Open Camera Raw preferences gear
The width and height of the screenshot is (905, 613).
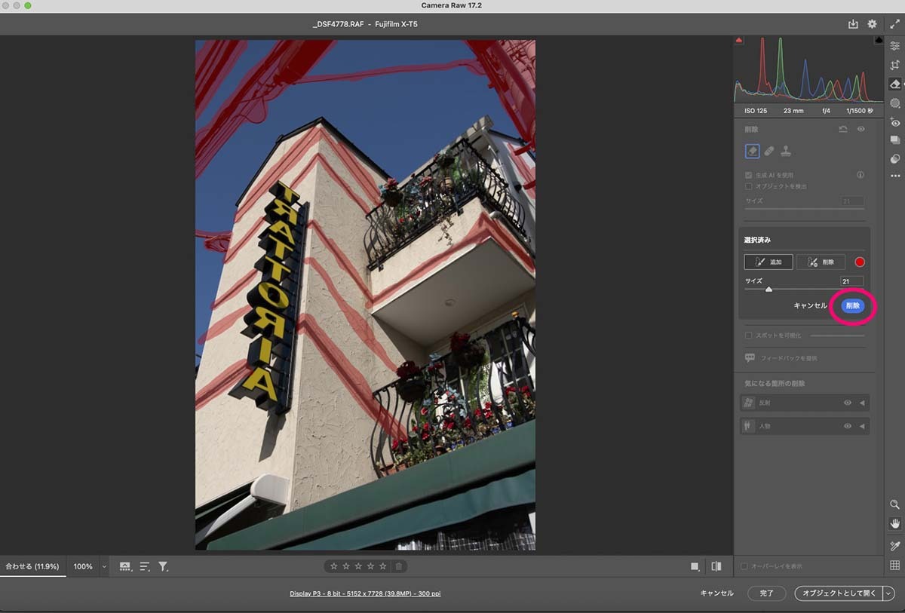[873, 24]
